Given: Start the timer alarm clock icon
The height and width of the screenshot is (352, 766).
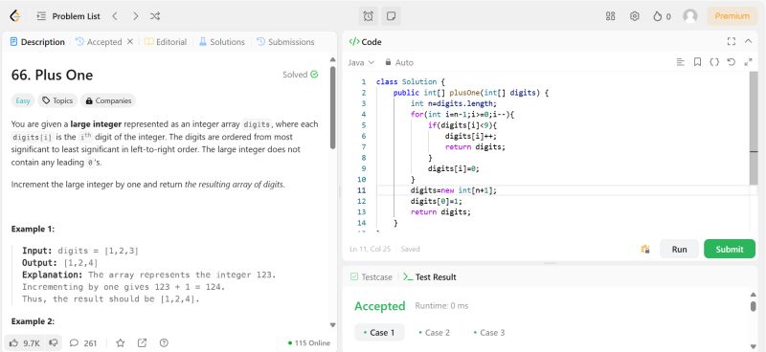Looking at the screenshot, I should [369, 16].
